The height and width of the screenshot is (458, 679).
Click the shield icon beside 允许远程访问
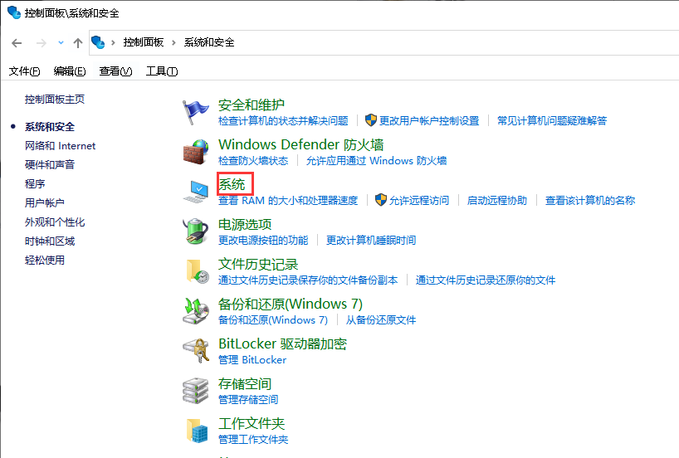click(x=381, y=200)
